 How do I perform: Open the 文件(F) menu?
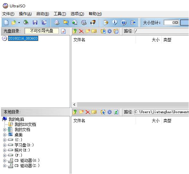coord(8,14)
